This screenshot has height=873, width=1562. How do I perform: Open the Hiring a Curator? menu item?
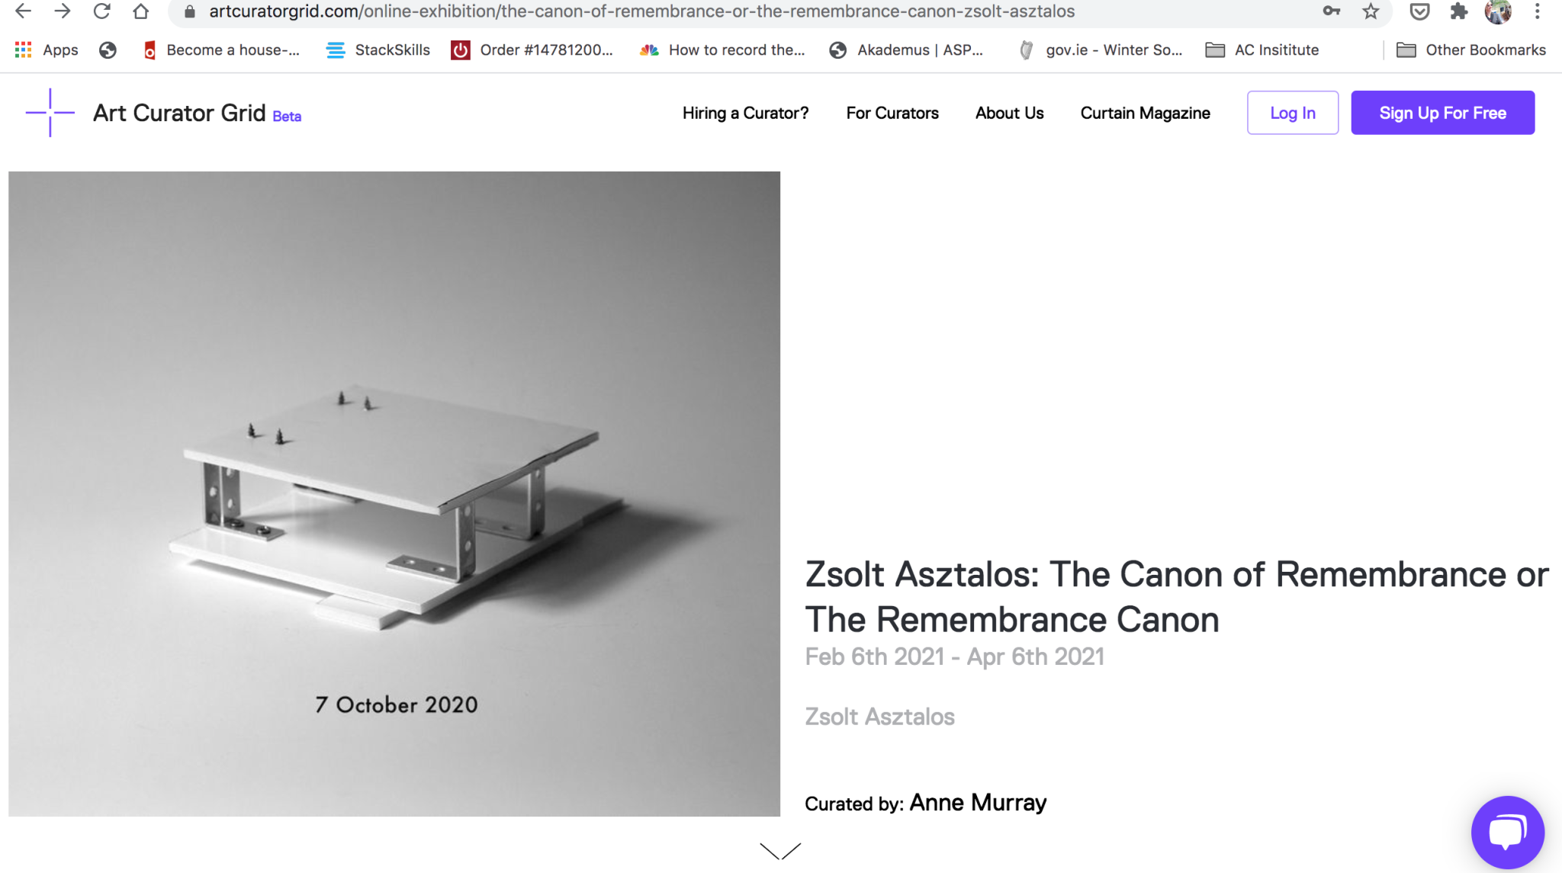pos(745,113)
